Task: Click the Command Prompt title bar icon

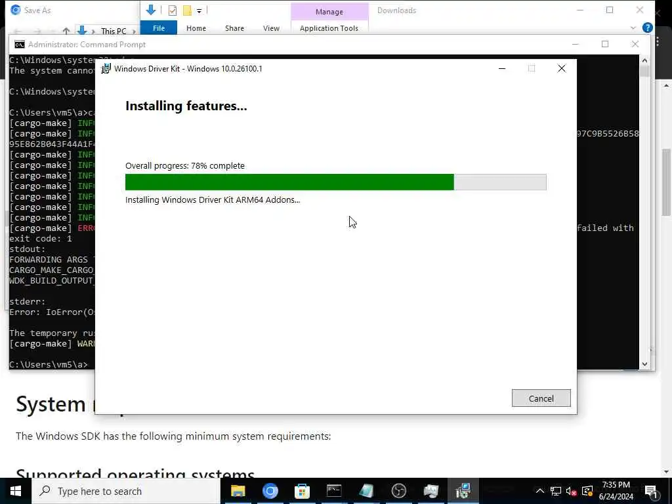Action: [19, 45]
